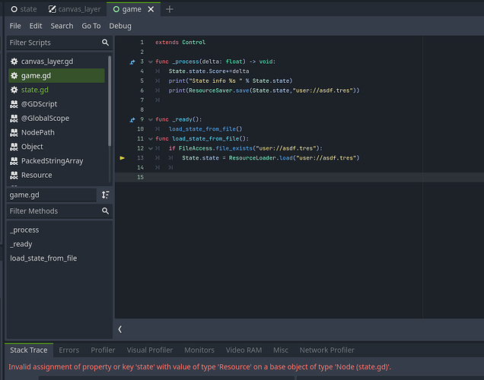The width and height of the screenshot is (484, 380).
Task: Open the Edit menu
Action: coord(36,26)
